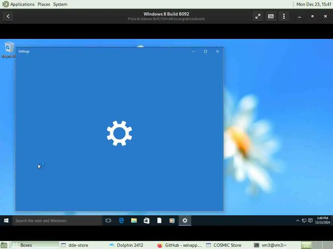Click the show desktop icon in bottom panel
Viewport: 333px width, 249px height.
point(4,245)
